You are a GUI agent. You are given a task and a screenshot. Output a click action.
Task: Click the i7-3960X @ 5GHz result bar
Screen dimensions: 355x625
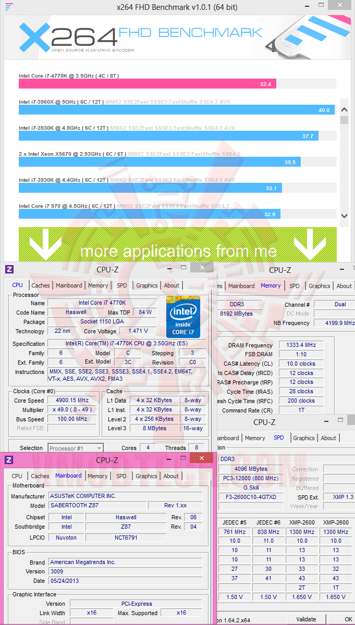[177, 110]
